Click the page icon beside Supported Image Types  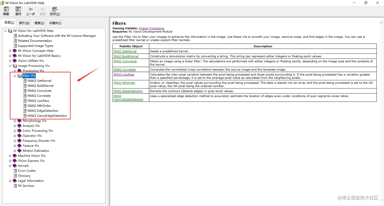click(15, 46)
